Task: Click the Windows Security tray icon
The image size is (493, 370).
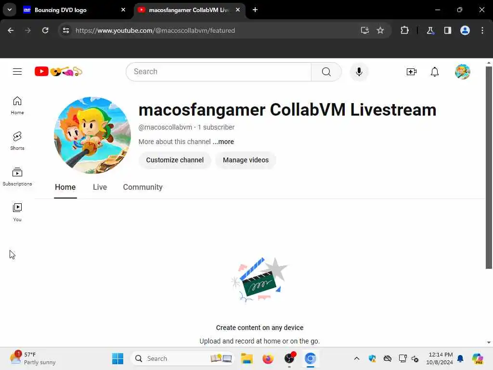Action: (x=372, y=358)
